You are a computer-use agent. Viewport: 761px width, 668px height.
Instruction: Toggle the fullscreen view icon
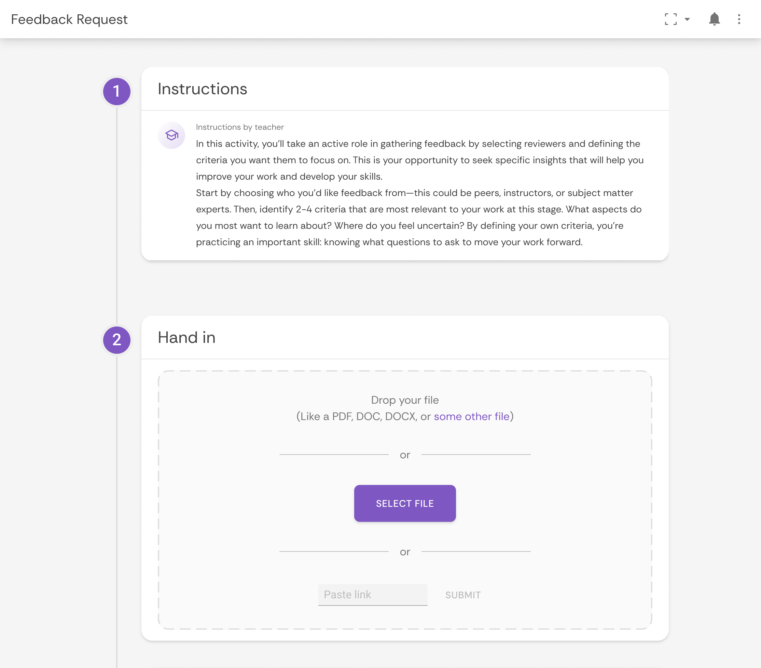point(670,19)
